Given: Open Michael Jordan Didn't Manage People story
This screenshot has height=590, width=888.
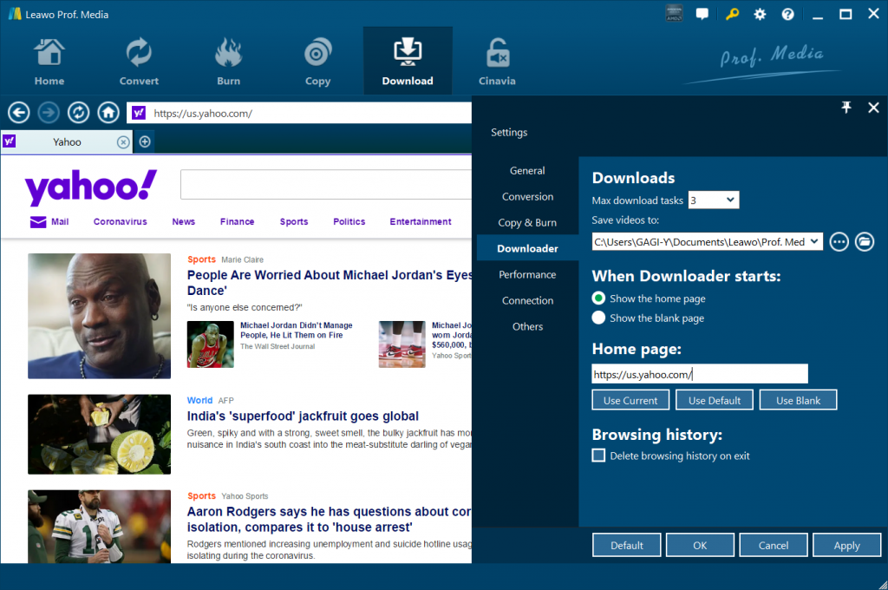Looking at the screenshot, I should [297, 330].
